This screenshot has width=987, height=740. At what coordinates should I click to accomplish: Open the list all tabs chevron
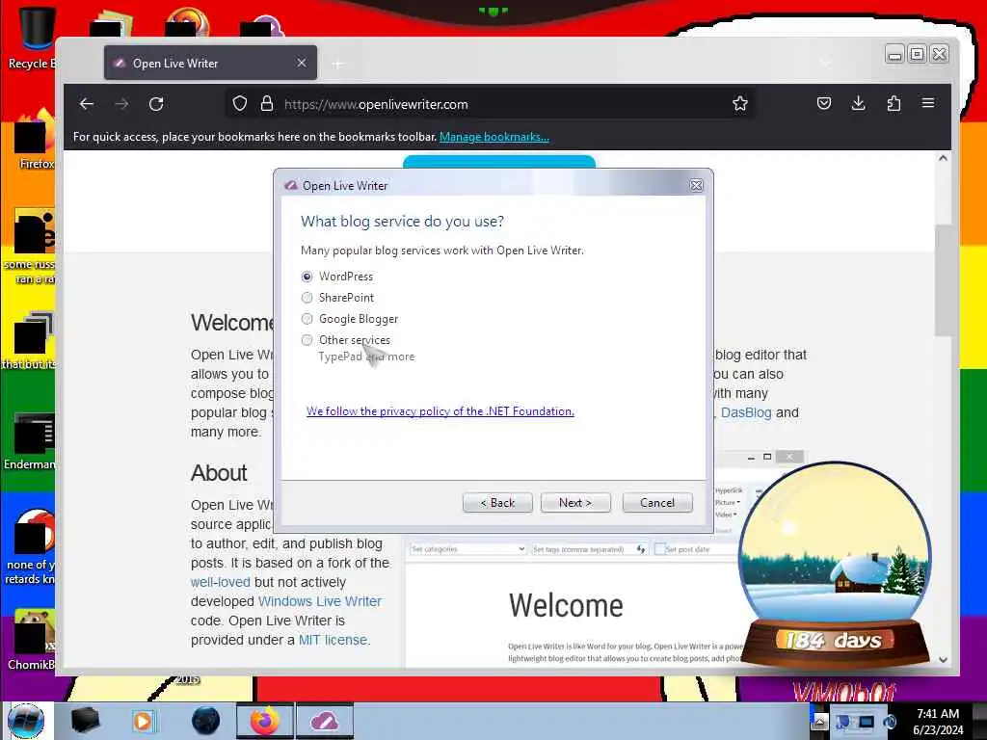pos(825,63)
